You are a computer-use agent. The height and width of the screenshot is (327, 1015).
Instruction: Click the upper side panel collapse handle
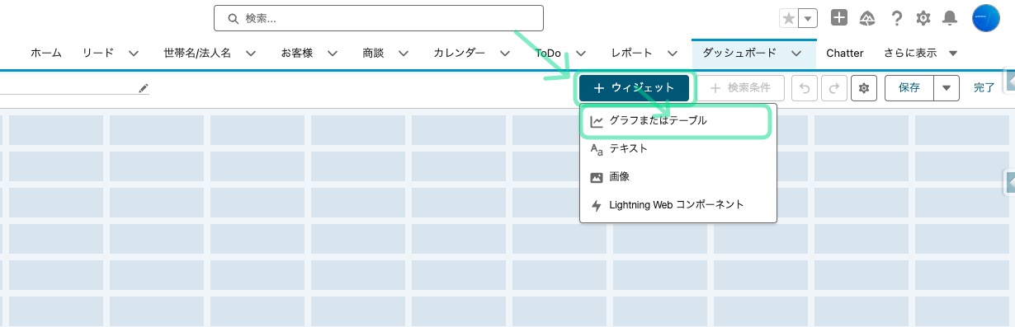(1008, 80)
